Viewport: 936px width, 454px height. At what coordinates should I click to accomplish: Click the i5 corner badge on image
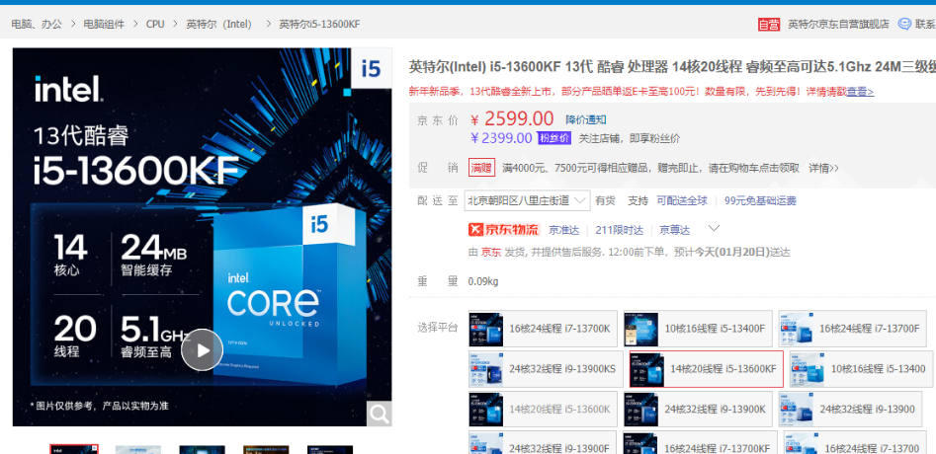point(371,68)
